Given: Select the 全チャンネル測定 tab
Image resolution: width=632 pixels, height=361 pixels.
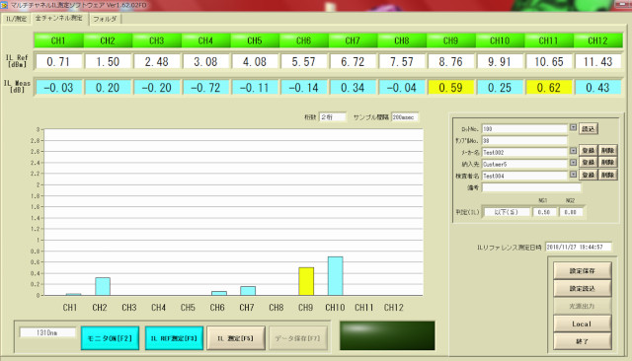Looking at the screenshot, I should click(x=59, y=19).
